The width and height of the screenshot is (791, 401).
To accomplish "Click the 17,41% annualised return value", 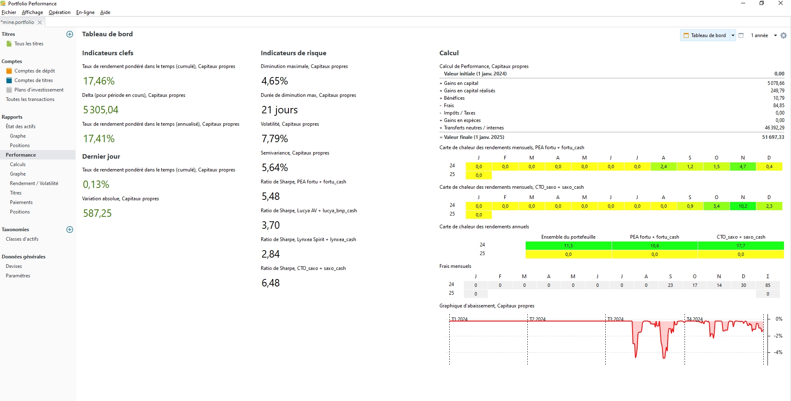I will click(x=99, y=139).
